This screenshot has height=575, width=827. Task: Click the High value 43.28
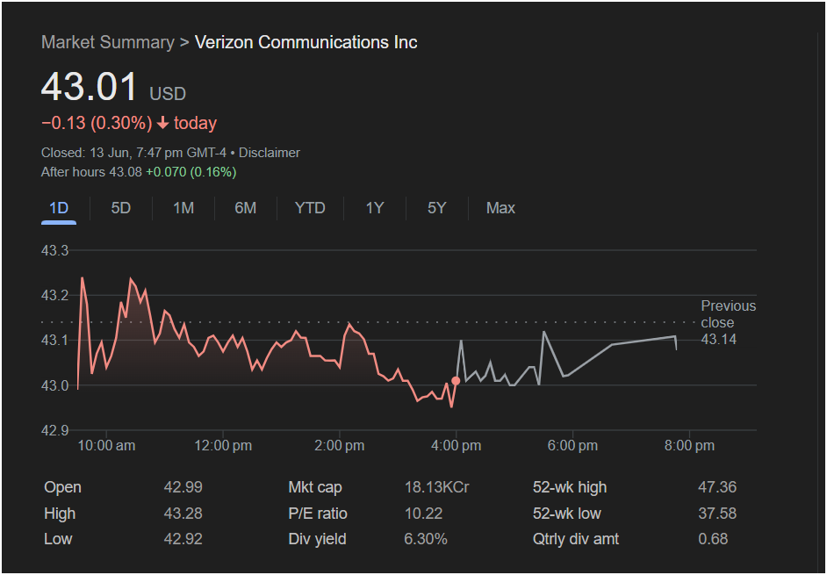point(183,514)
